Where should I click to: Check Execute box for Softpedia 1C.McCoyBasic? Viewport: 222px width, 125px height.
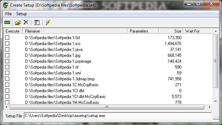7,85
